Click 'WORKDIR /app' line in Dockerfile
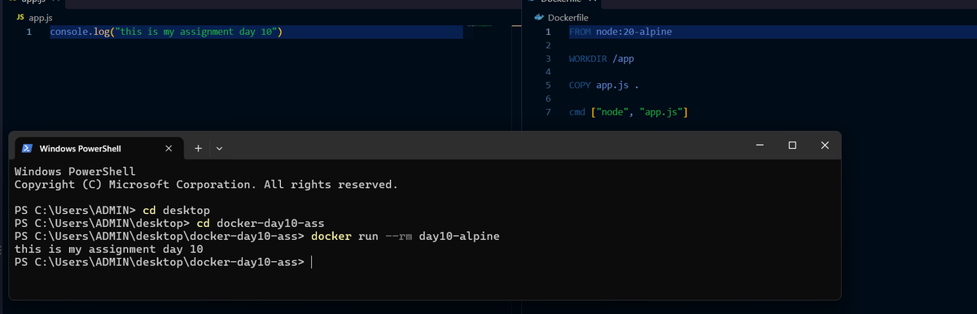Viewport: 977px width, 314px height. pos(602,59)
